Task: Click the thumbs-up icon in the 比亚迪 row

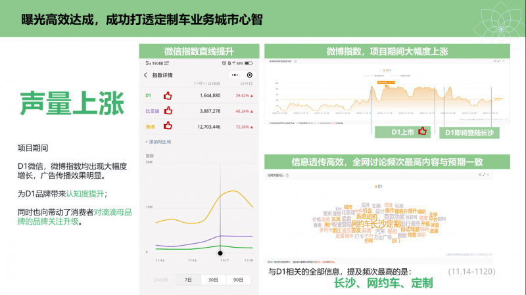Action: [x=168, y=110]
